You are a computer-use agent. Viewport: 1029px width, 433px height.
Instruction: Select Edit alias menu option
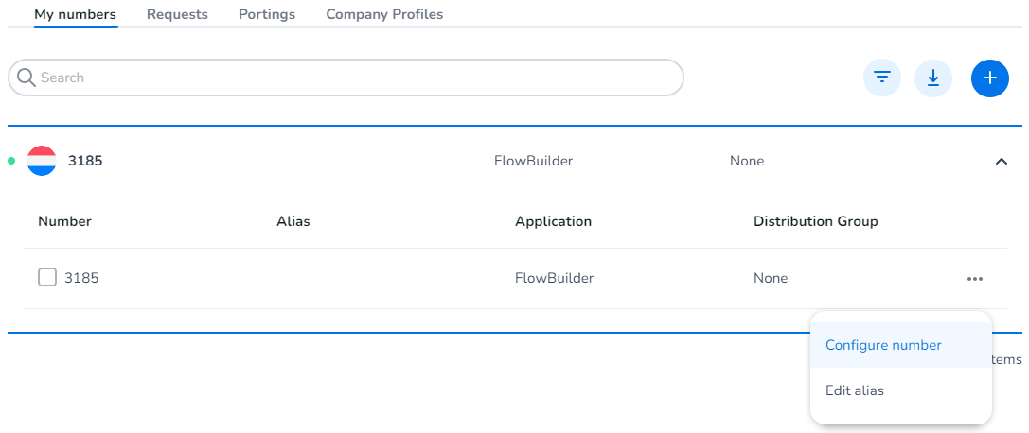pos(855,390)
